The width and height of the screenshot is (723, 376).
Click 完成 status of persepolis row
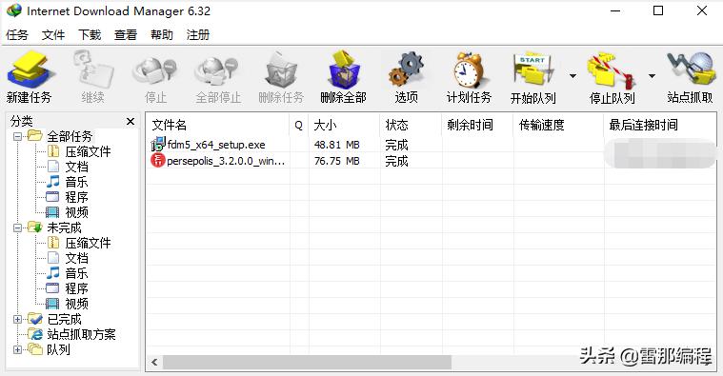[x=396, y=161]
